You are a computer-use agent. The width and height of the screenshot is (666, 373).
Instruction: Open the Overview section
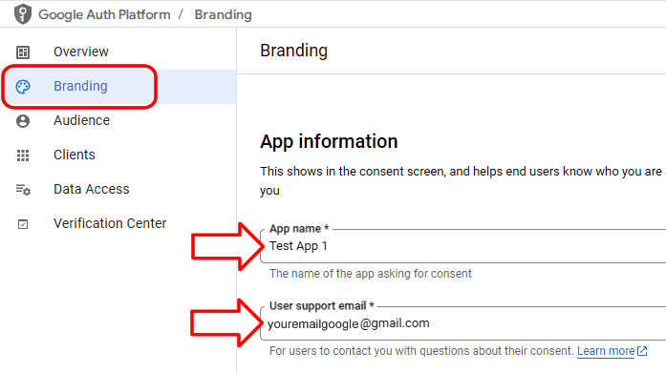81,52
